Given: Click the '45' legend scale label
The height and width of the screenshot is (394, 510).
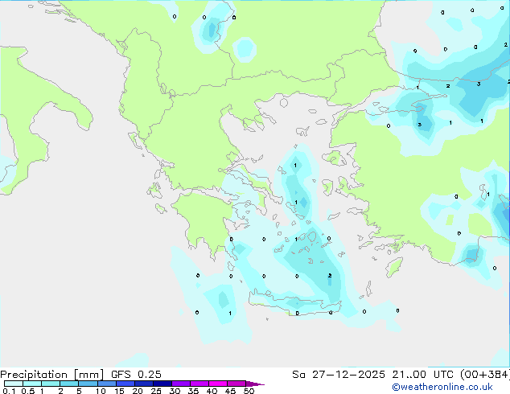Looking at the screenshot, I should pos(230,391).
